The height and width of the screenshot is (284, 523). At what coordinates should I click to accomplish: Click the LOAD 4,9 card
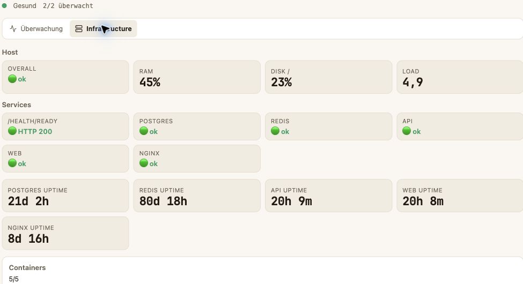pyautogui.click(x=460, y=77)
